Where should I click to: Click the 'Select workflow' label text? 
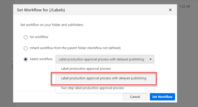(41, 59)
